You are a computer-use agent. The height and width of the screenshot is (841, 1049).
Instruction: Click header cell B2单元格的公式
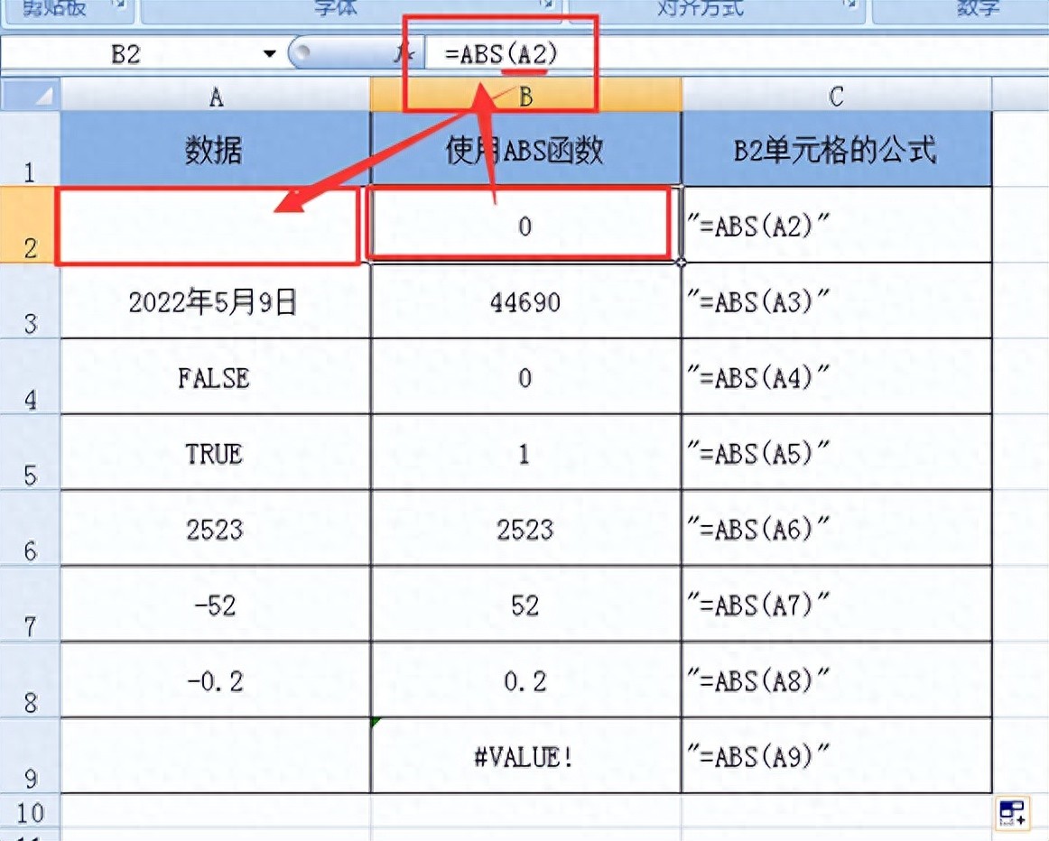point(836,149)
